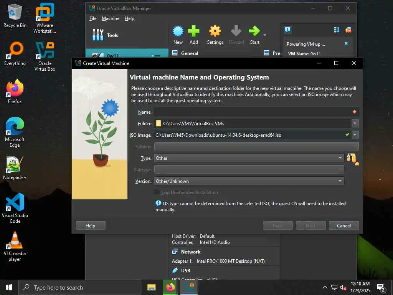Open Settings gear in VirtualBox Manager
The width and height of the screenshot is (393, 295).
pos(215,35)
